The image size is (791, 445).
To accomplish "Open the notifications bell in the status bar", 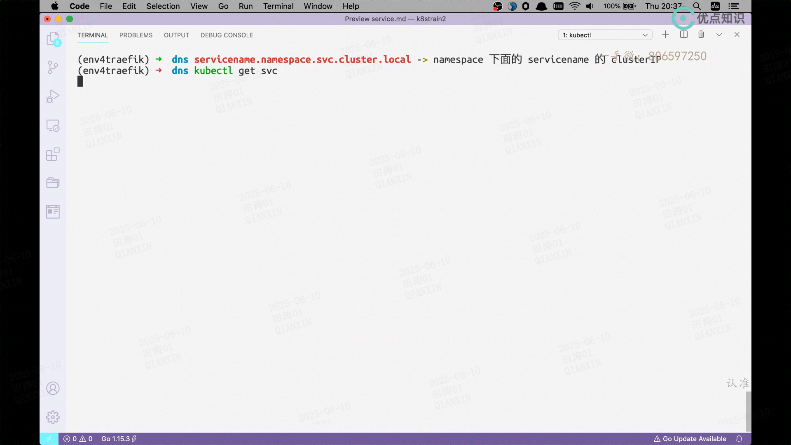I will click(739, 439).
